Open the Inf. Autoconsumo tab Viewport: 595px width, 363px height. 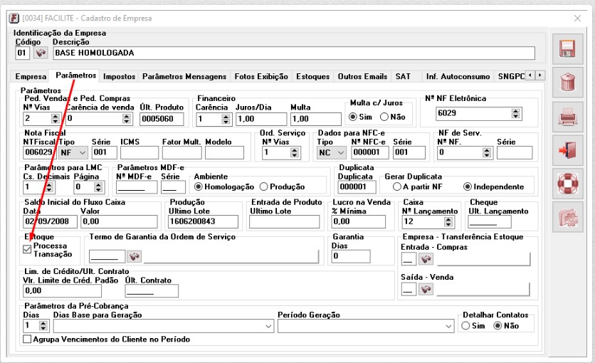[x=458, y=77]
